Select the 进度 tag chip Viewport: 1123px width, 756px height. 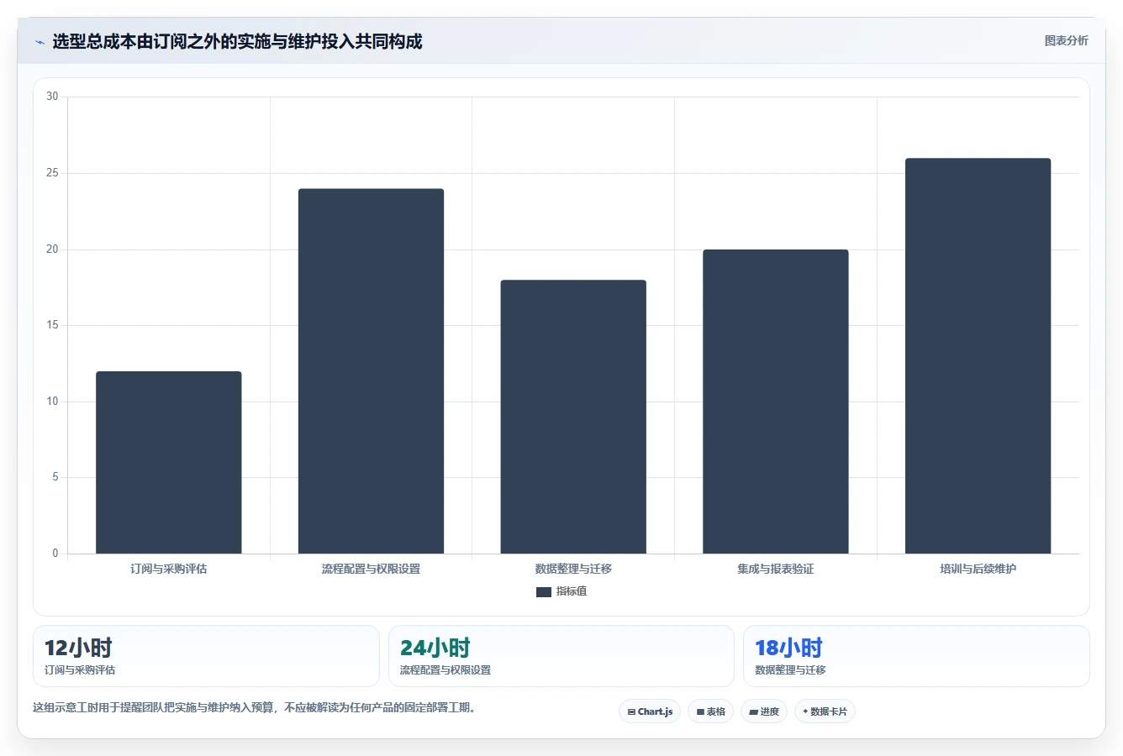point(764,711)
